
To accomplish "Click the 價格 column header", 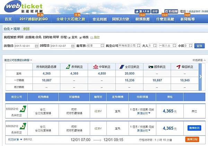I will coord(170,97).
